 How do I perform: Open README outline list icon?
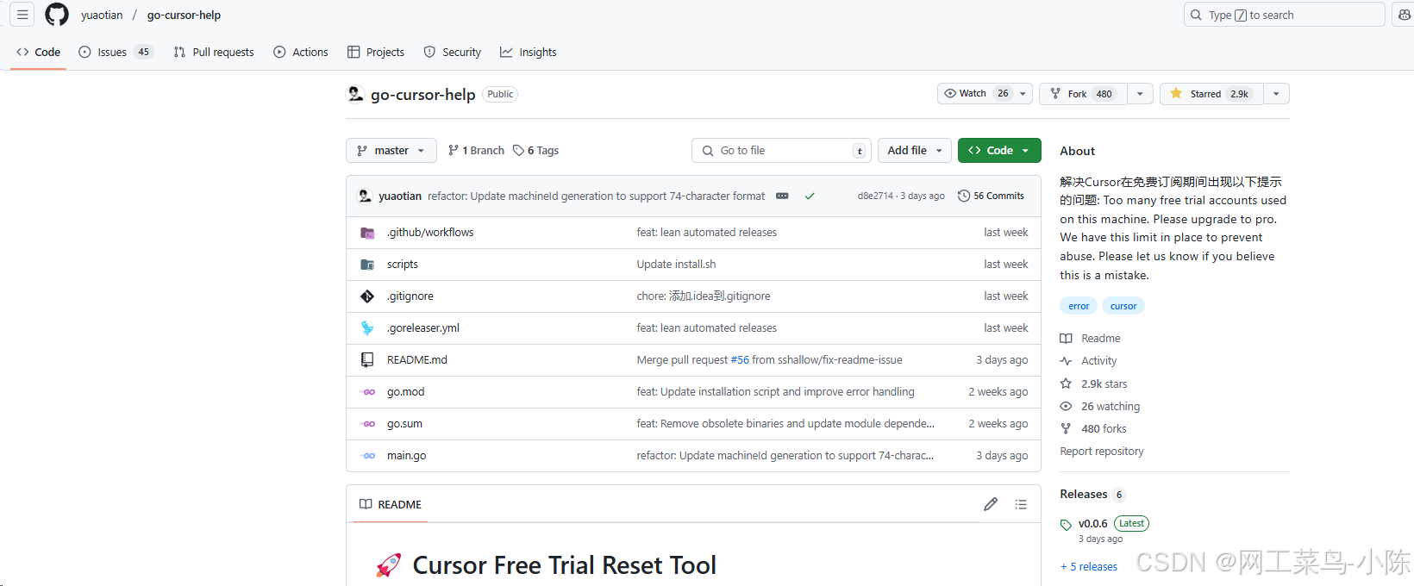(1021, 504)
